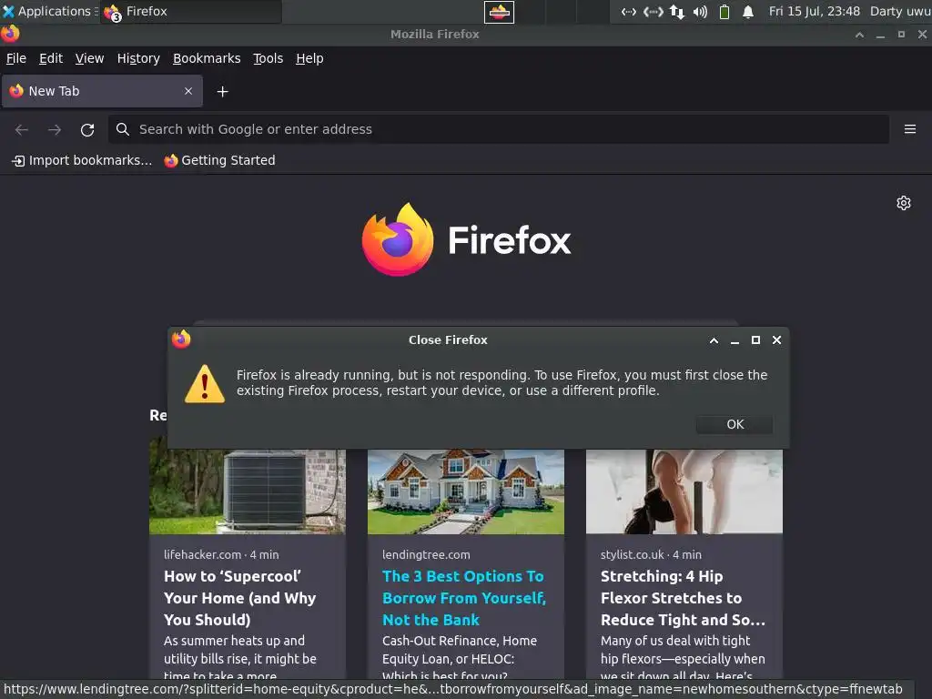This screenshot has height=699, width=932.
Task: Open the Applications menu in top panel
Action: [48, 11]
